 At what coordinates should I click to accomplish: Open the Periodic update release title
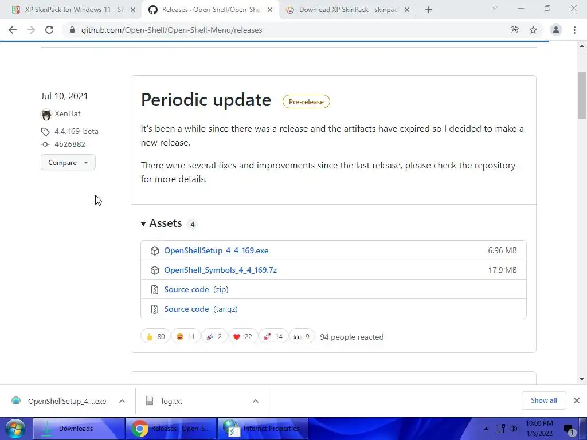point(206,100)
